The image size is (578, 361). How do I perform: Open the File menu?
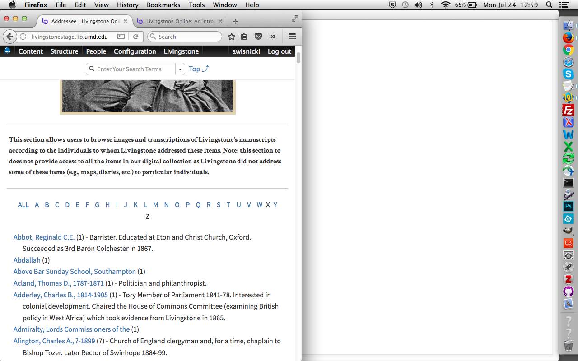click(61, 5)
